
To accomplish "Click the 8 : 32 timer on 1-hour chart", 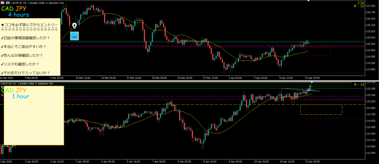I will [360, 85].
